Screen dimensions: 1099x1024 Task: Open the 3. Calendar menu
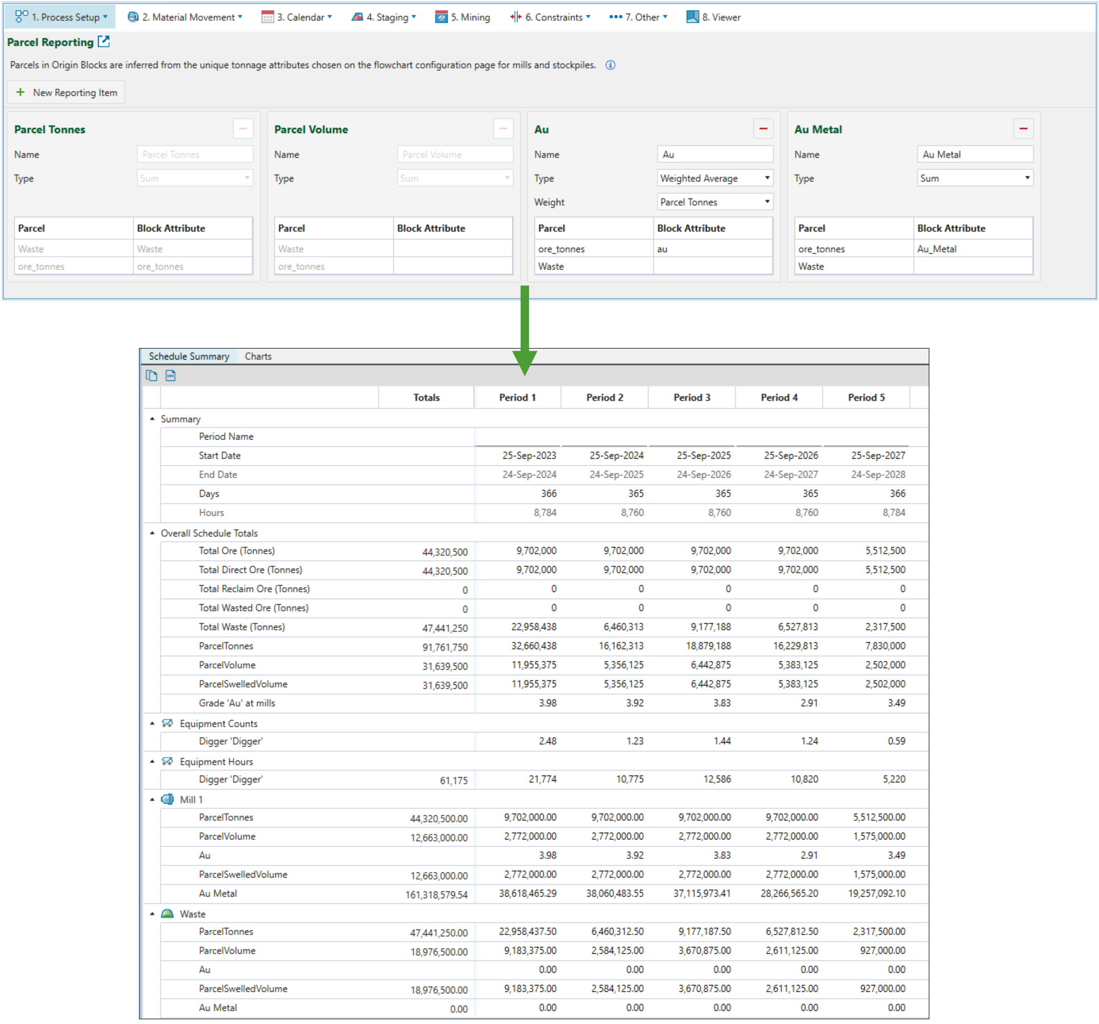(x=297, y=17)
